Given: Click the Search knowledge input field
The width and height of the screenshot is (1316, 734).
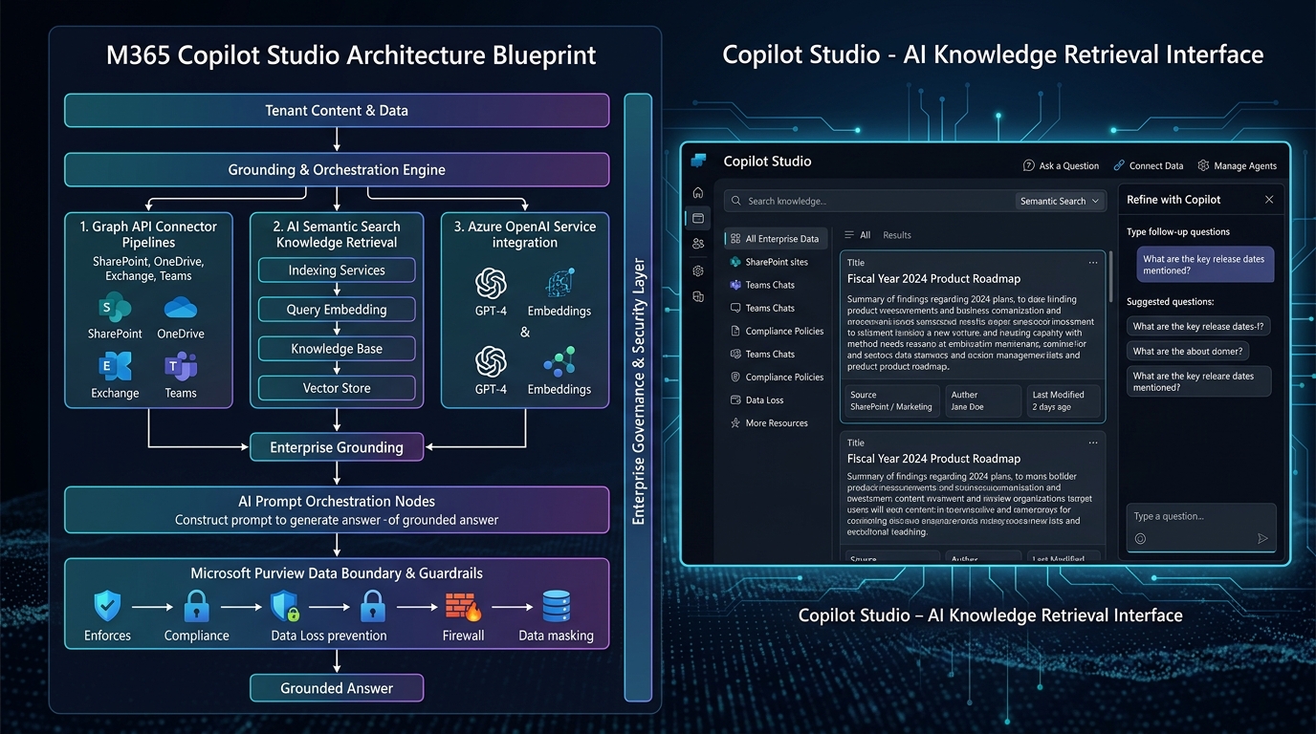Looking at the screenshot, I should (x=869, y=201).
